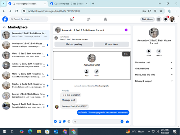Image resolution: width=180 pixels, height=135 pixels.
Task: Open the Facebook menu grid icon
Action: 159,19
